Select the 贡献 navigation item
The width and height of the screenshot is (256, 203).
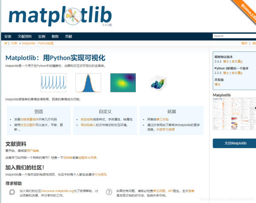tap(69, 37)
